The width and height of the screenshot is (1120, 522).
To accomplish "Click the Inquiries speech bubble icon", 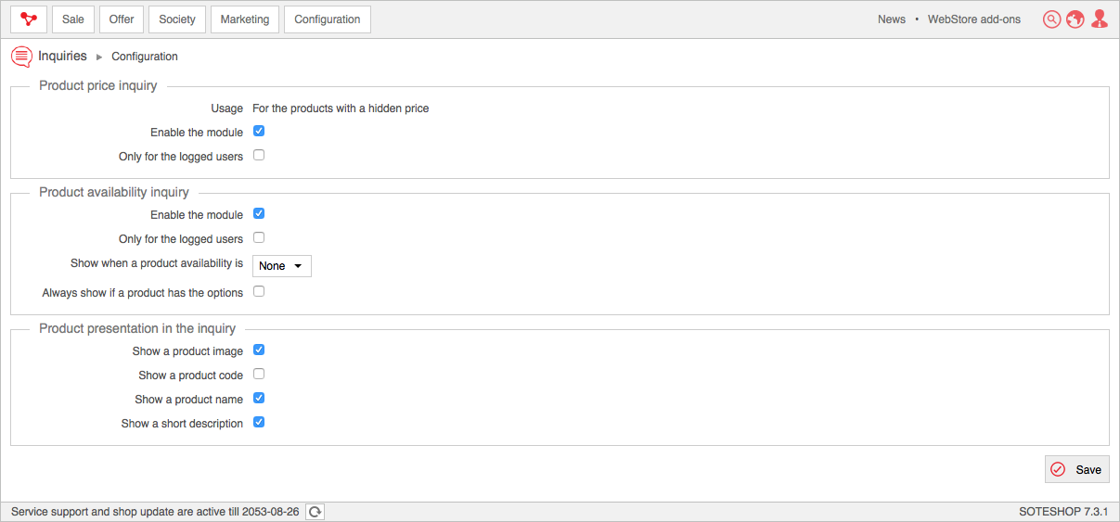I will click(x=21, y=57).
